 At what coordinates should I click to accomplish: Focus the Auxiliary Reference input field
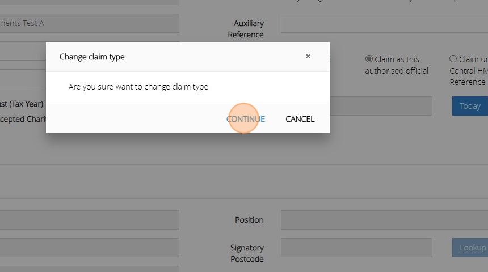click(x=384, y=24)
